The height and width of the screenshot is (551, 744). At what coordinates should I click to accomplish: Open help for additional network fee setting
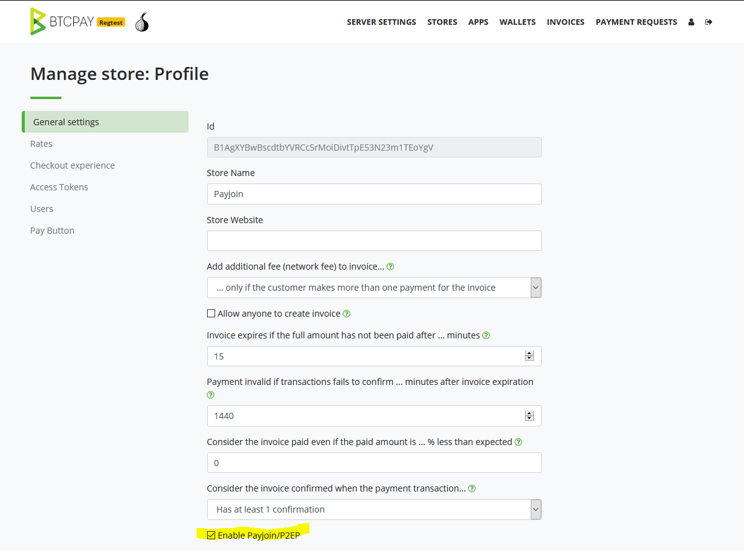click(x=390, y=266)
